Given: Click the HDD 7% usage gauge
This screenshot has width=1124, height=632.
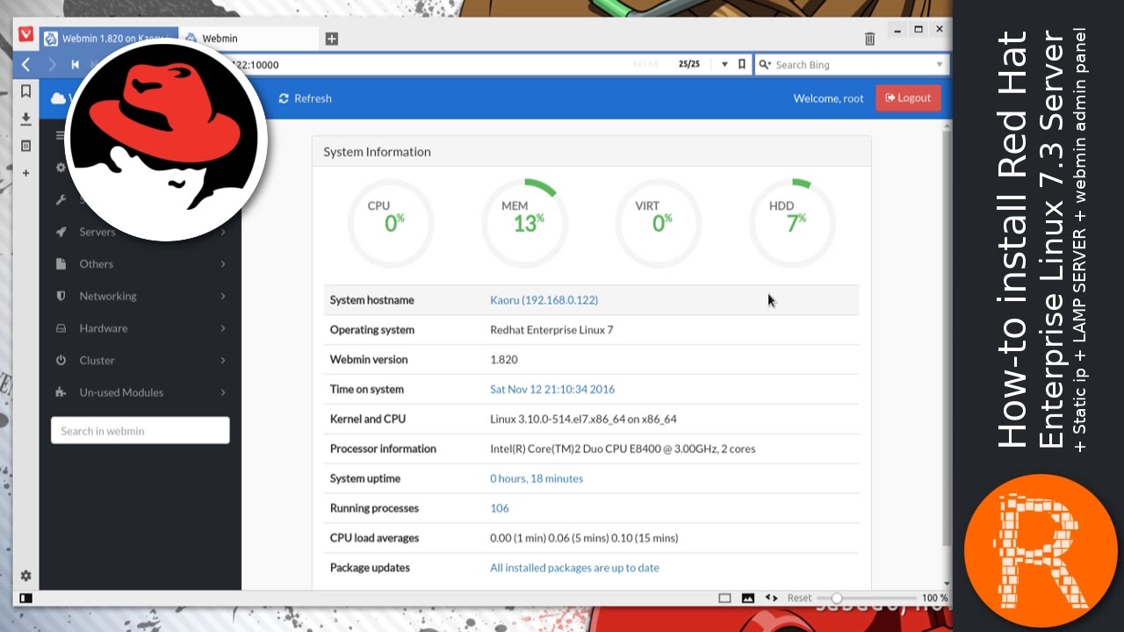Looking at the screenshot, I should (x=792, y=223).
